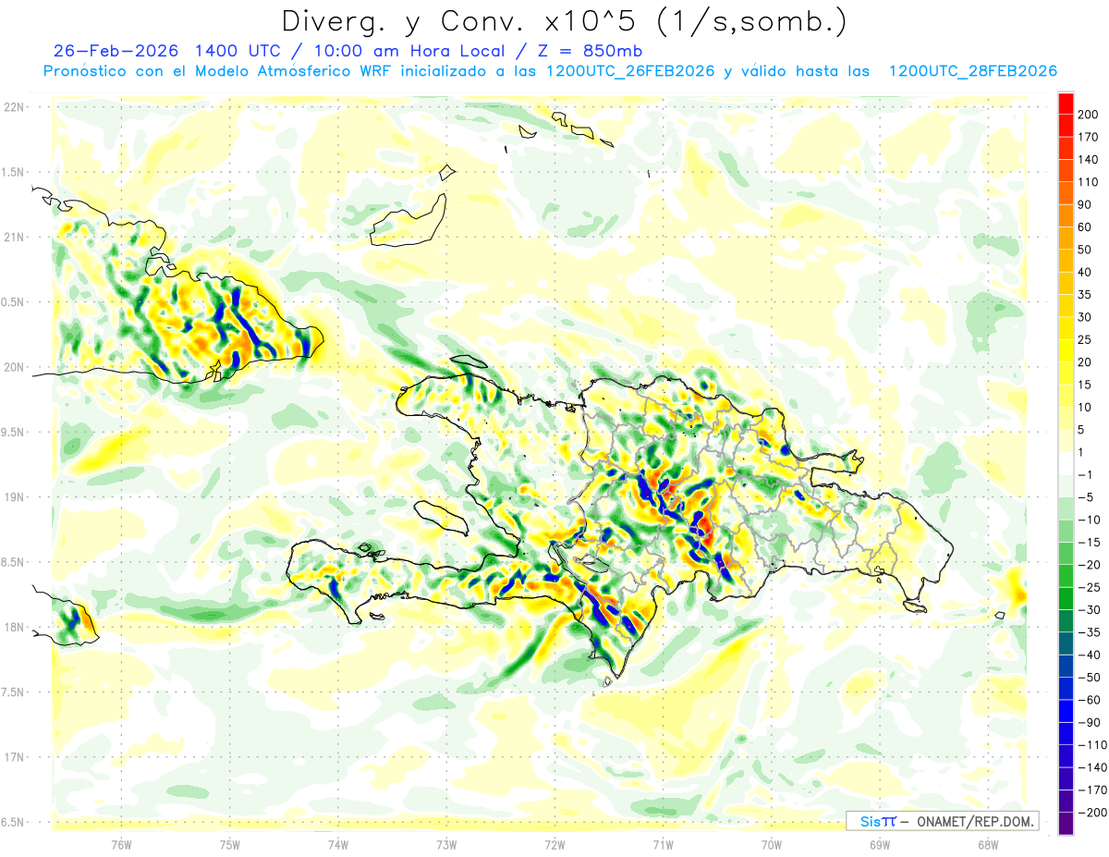Viewport: 1109px width, 857px height.
Task: Click the "8.5N" latitude label
Action: (x=14, y=562)
